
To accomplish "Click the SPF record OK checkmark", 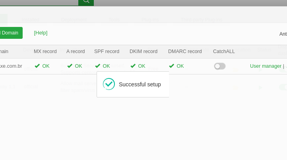I will point(98,66).
